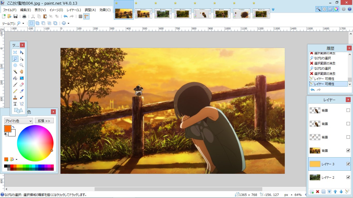This screenshot has height=198, width=353.
Task: Hide レイヤー 2 via its checkbox
Action: click(x=348, y=177)
